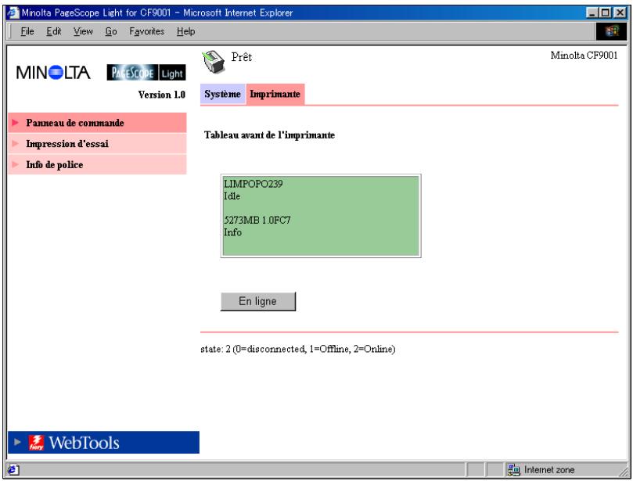This screenshot has width=633, height=481.
Task: Click the Fiery logo icon
Action: pyautogui.click(x=36, y=443)
